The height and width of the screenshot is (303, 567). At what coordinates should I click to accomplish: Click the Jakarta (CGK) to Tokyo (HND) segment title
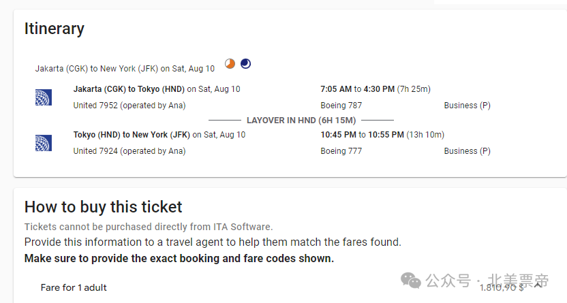[x=129, y=89]
